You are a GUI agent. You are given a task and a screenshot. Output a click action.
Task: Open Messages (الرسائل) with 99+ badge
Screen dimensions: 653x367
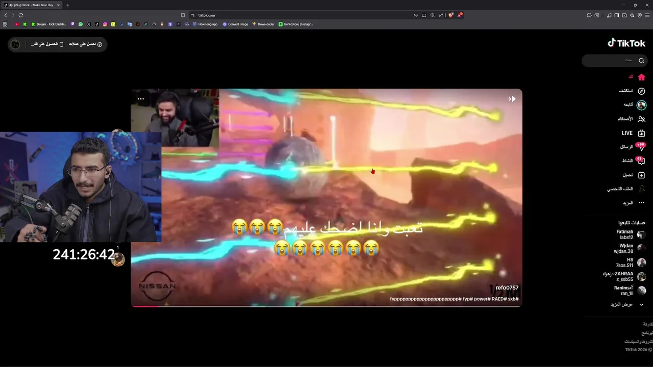pos(633,147)
